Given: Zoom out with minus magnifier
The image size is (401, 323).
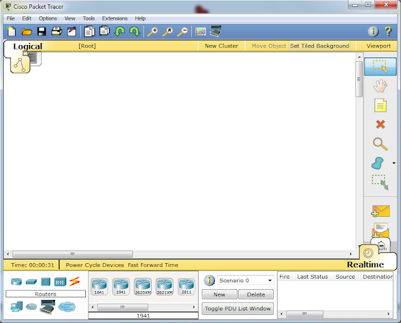Looking at the screenshot, I should [183, 32].
